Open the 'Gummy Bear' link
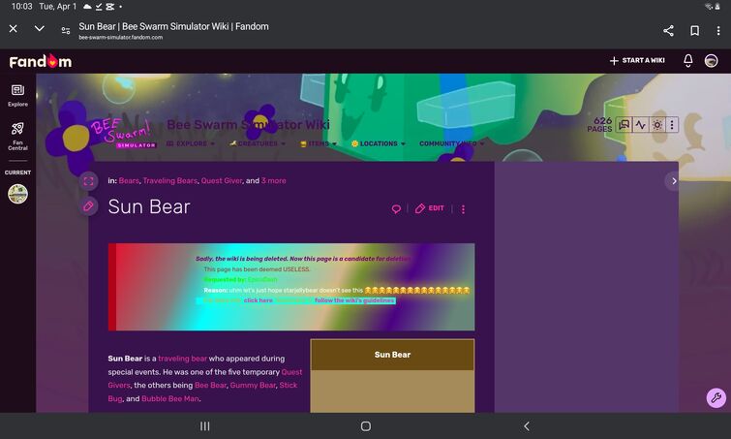Image resolution: width=731 pixels, height=439 pixels. click(253, 385)
